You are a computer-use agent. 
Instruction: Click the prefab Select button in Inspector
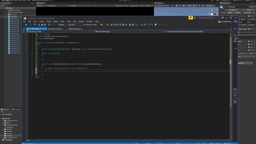pos(238,12)
